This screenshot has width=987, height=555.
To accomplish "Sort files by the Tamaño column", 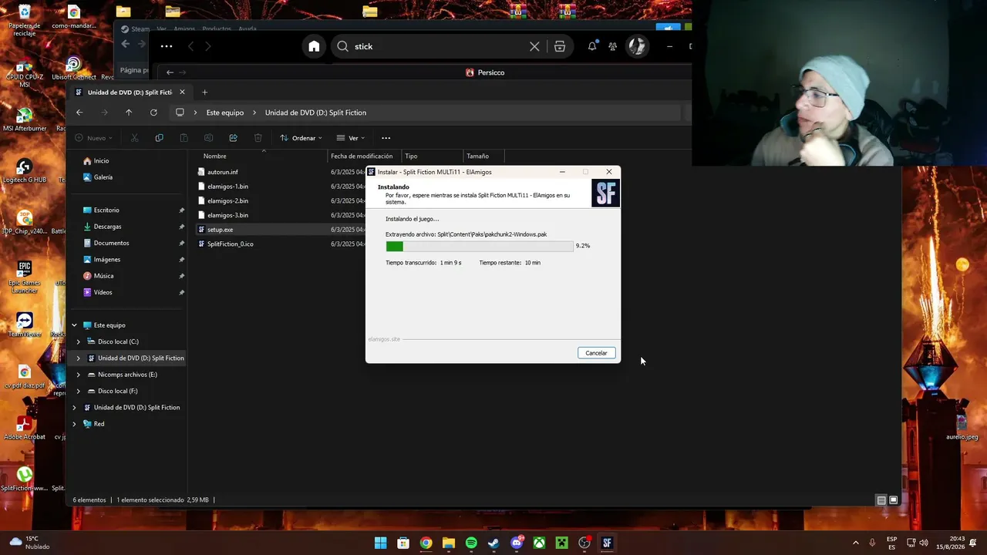I will [477, 156].
